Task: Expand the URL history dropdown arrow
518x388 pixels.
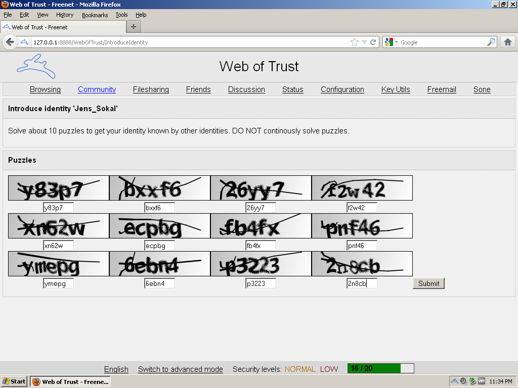Action: point(364,42)
